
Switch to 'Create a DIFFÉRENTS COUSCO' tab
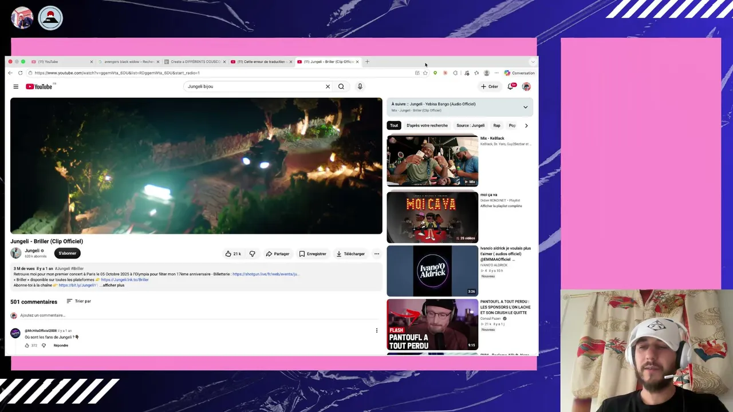195,61
